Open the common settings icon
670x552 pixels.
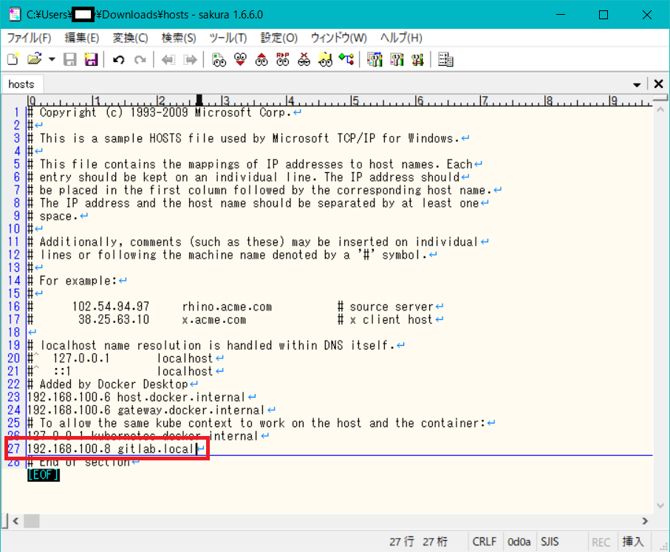pos(417,59)
